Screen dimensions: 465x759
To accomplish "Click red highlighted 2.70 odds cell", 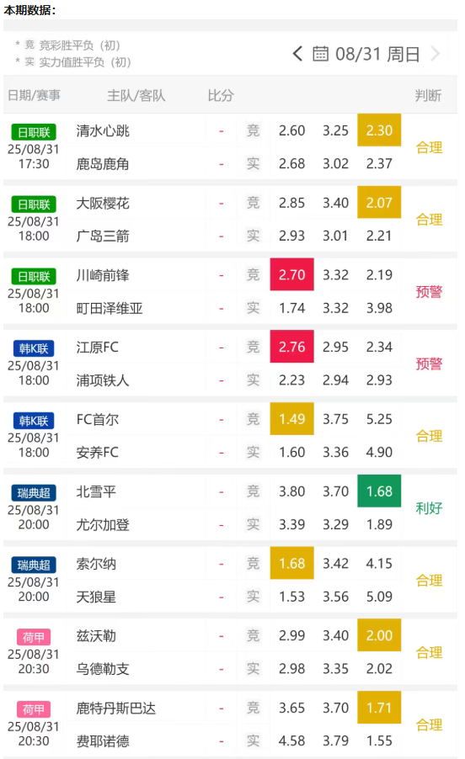I will click(x=292, y=274).
